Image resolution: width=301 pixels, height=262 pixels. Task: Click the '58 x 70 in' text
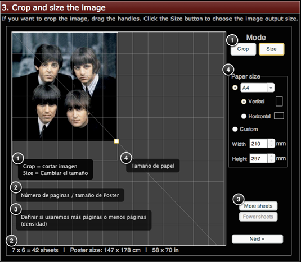(x=165, y=250)
